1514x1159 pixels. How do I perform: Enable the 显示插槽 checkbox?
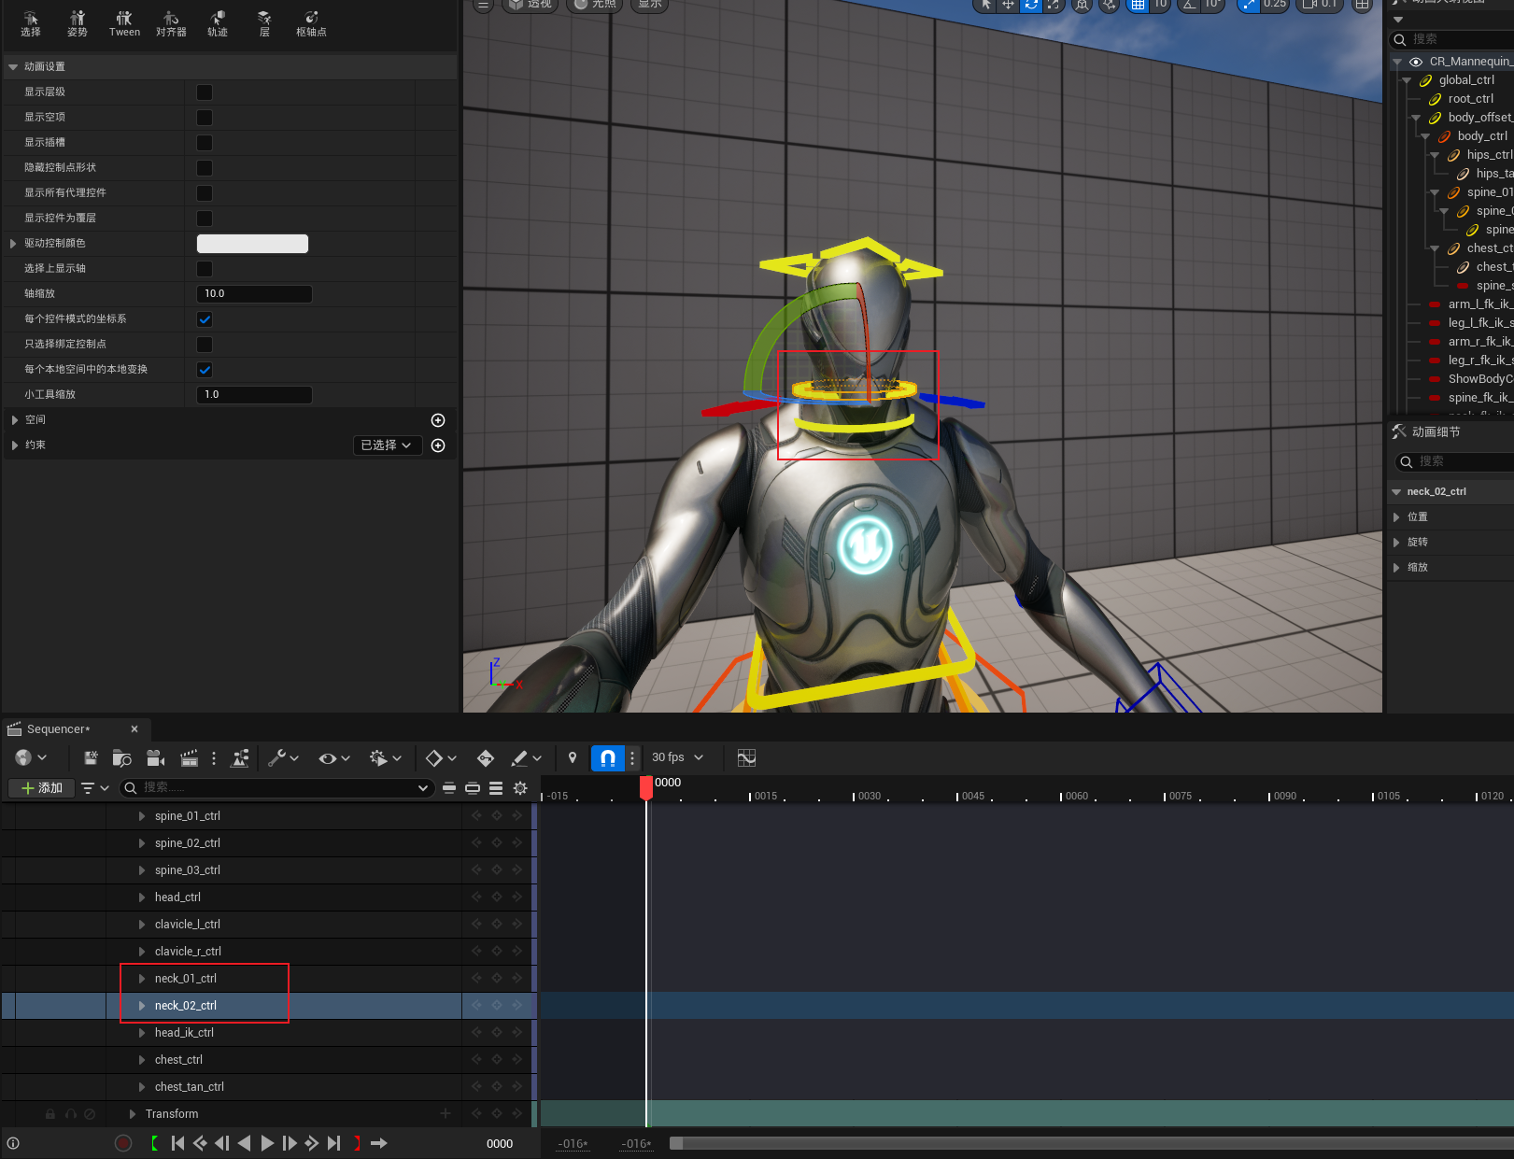[205, 143]
